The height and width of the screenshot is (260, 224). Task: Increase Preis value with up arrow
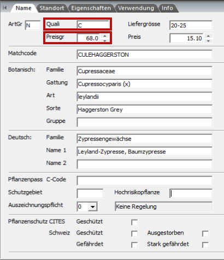click(208, 36)
